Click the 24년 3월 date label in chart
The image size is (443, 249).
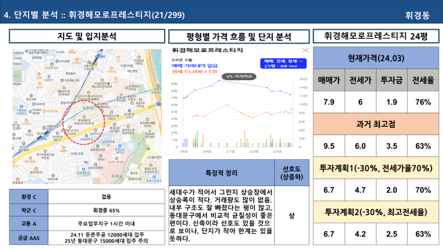pyautogui.click(x=181, y=60)
